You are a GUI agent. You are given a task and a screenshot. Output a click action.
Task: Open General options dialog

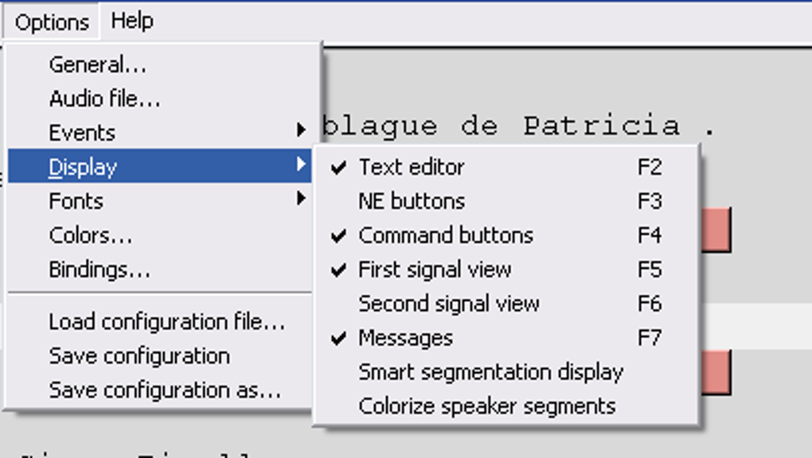pos(97,64)
